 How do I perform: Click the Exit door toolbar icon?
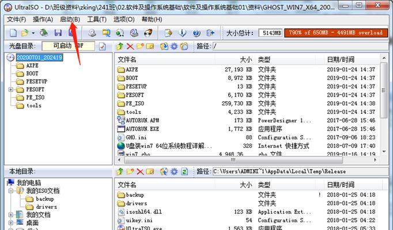210,33
